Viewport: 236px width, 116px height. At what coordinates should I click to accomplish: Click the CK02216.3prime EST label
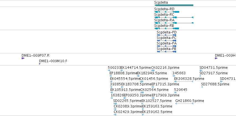(165, 68)
